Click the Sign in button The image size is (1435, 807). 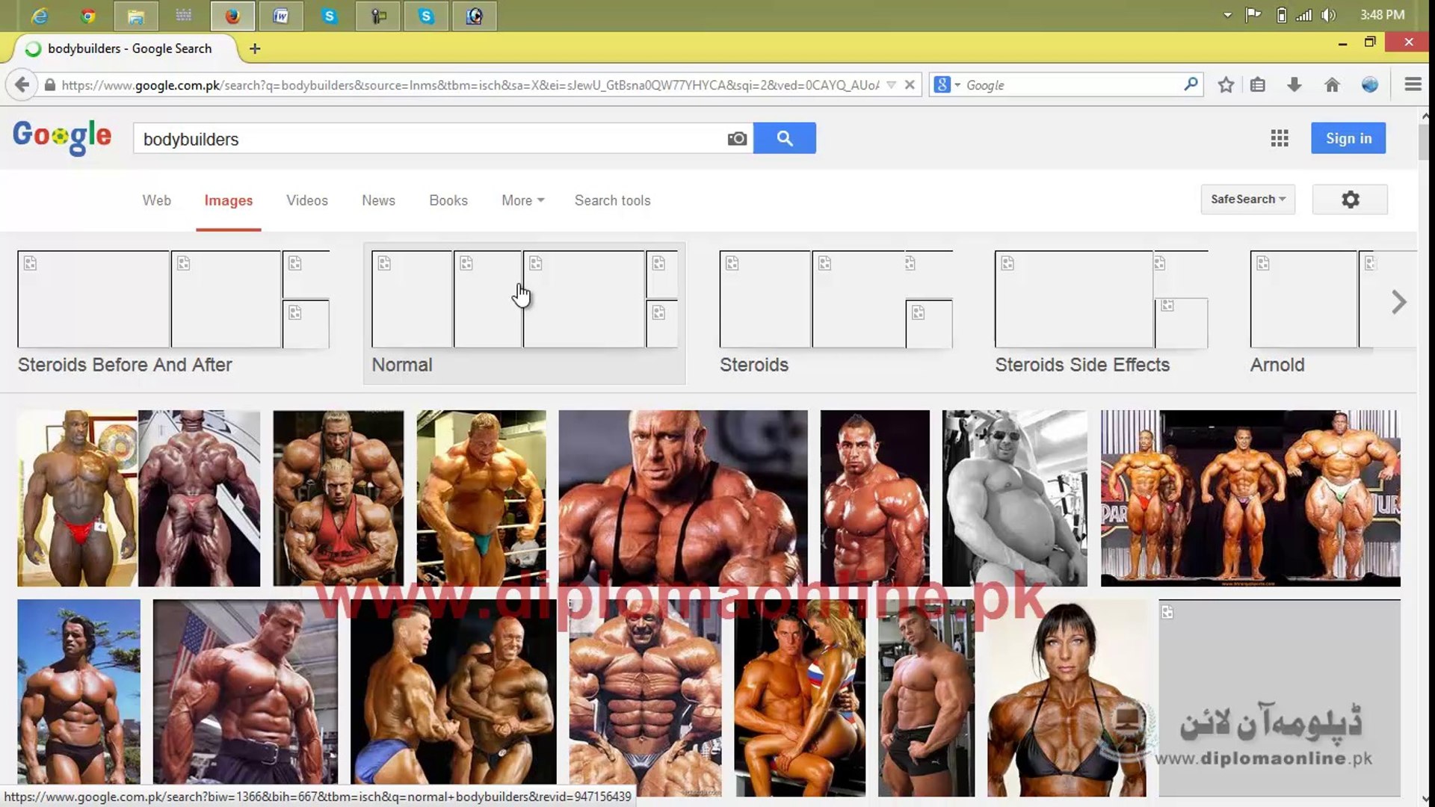[1348, 138]
